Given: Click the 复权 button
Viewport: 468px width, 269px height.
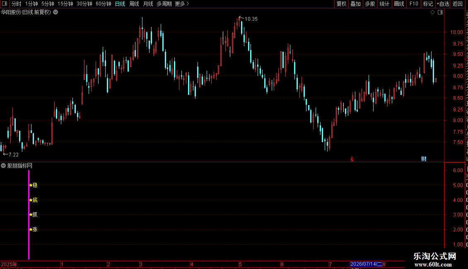Looking at the screenshot, I should pos(341,4).
